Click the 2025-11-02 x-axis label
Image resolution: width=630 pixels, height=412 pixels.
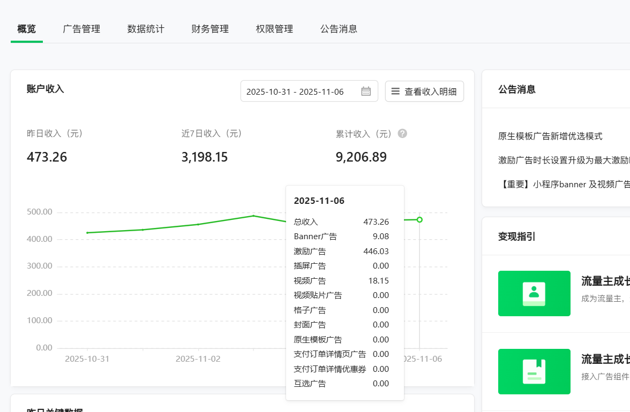[198, 359]
